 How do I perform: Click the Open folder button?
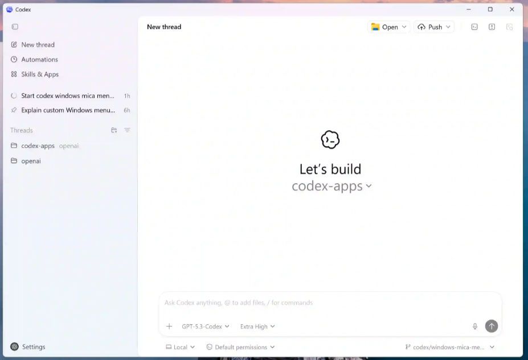tap(384, 27)
